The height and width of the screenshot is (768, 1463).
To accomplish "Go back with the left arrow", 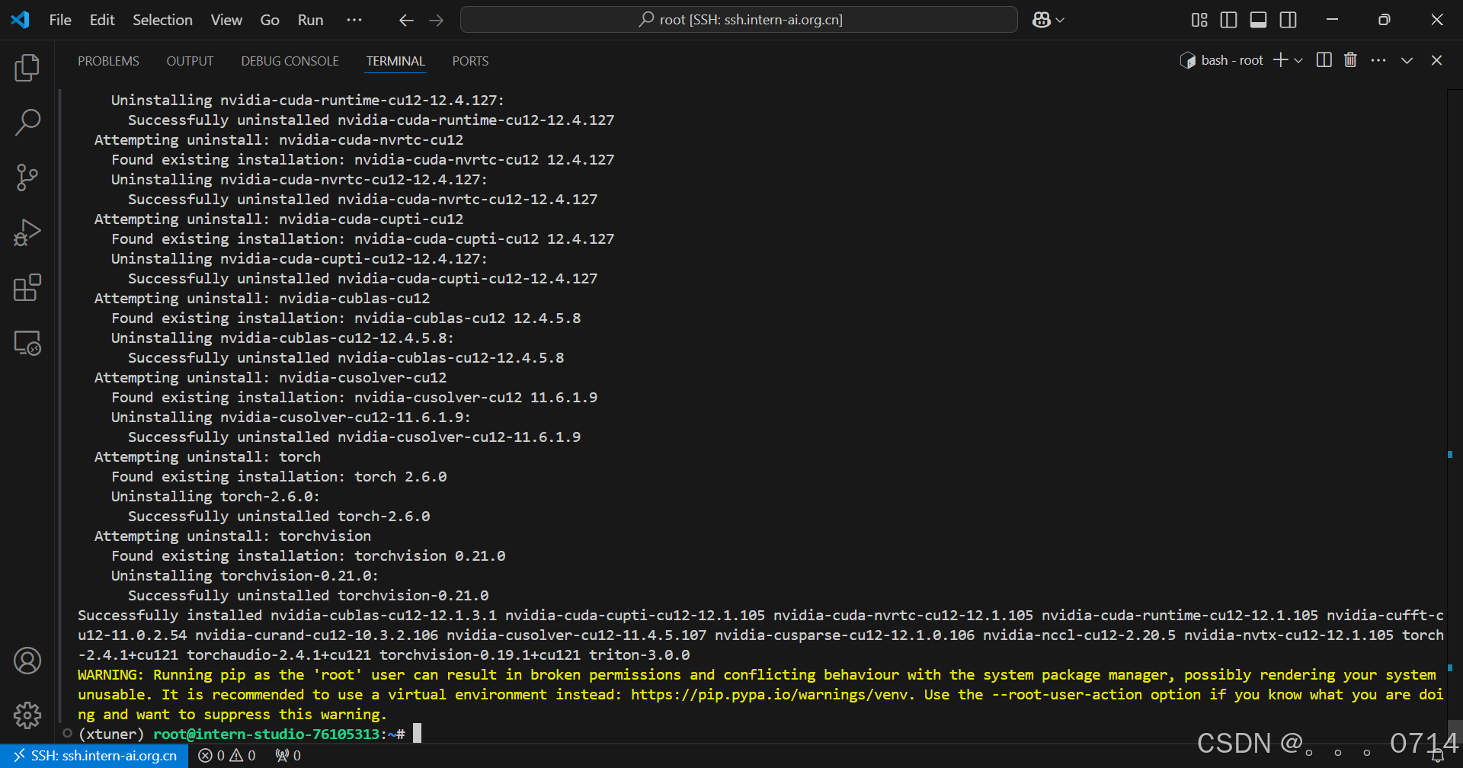I will click(x=406, y=20).
